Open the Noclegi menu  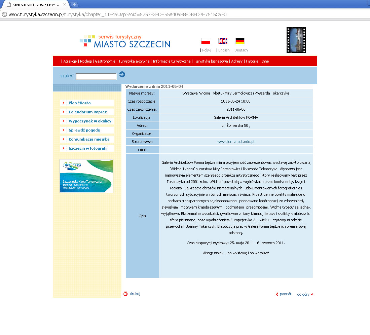coord(86,61)
